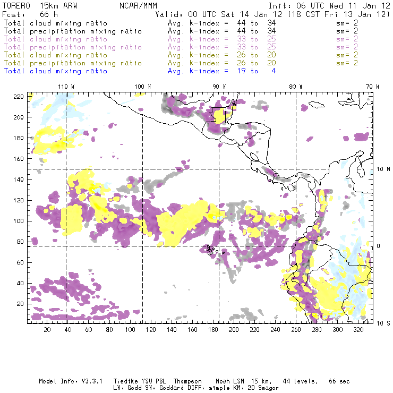Click the "70 W" longitude label
This screenshot has width=393, height=393.
click(x=372, y=87)
